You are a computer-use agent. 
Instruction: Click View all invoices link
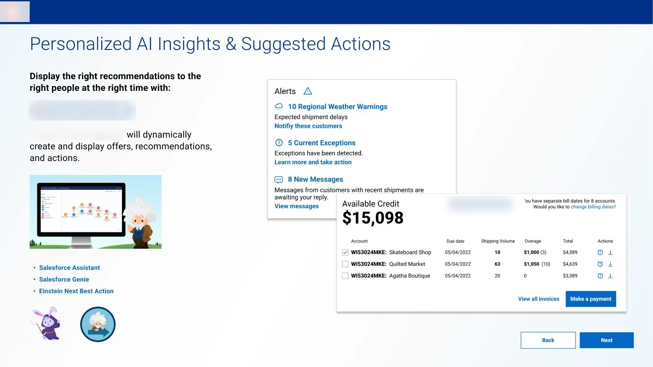(539, 299)
